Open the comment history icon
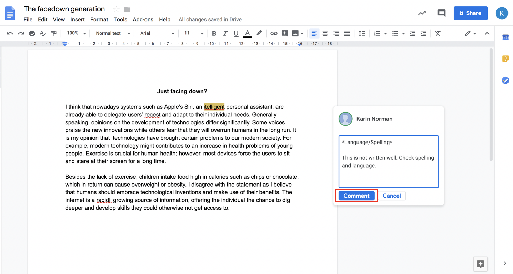Viewport: 513px width, 274px height. click(x=441, y=13)
